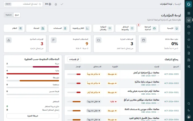The image size is (193, 121).
Task: Open the document icon in sidebar
Action: (x=189, y=53)
